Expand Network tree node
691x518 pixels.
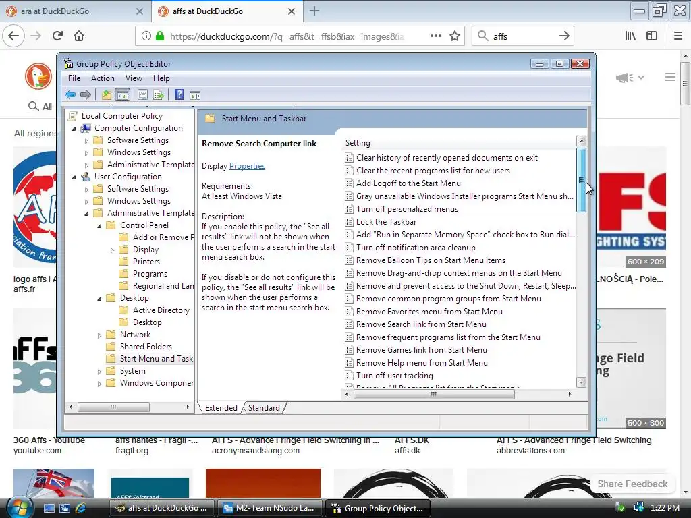tap(99, 335)
